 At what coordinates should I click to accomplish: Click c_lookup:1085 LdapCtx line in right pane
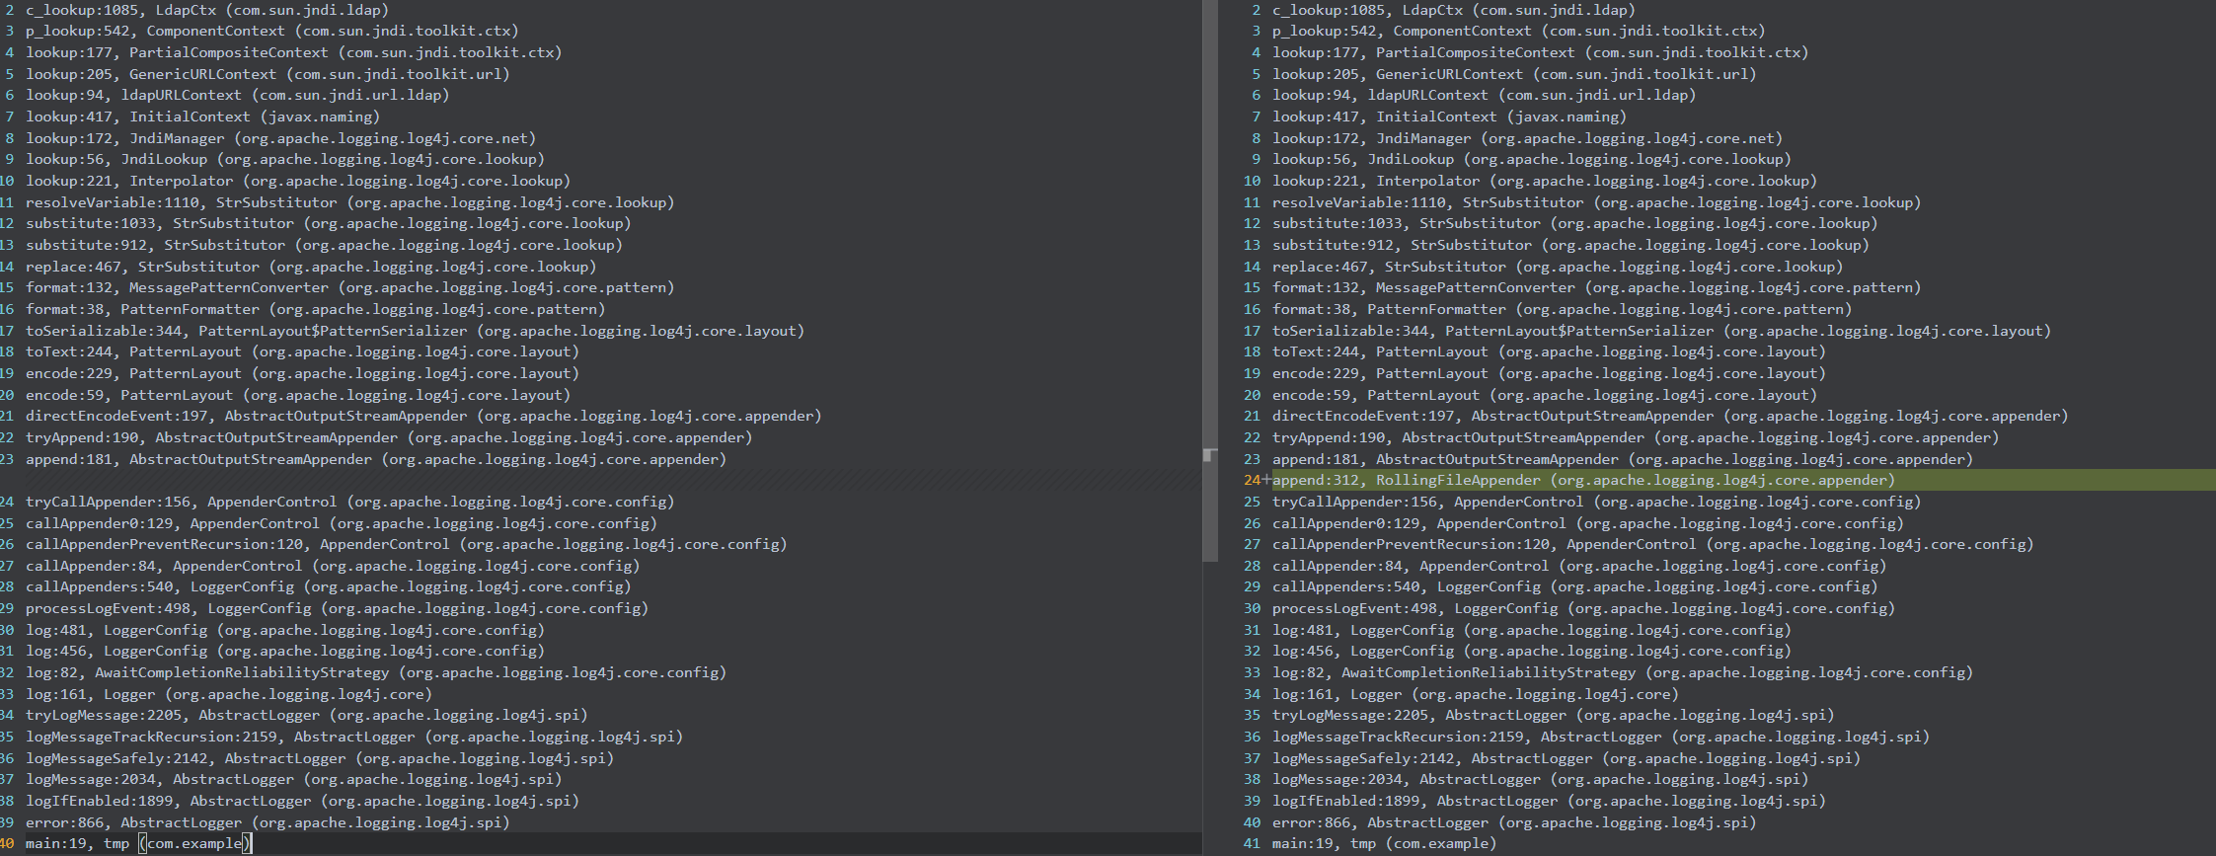click(x=1453, y=10)
